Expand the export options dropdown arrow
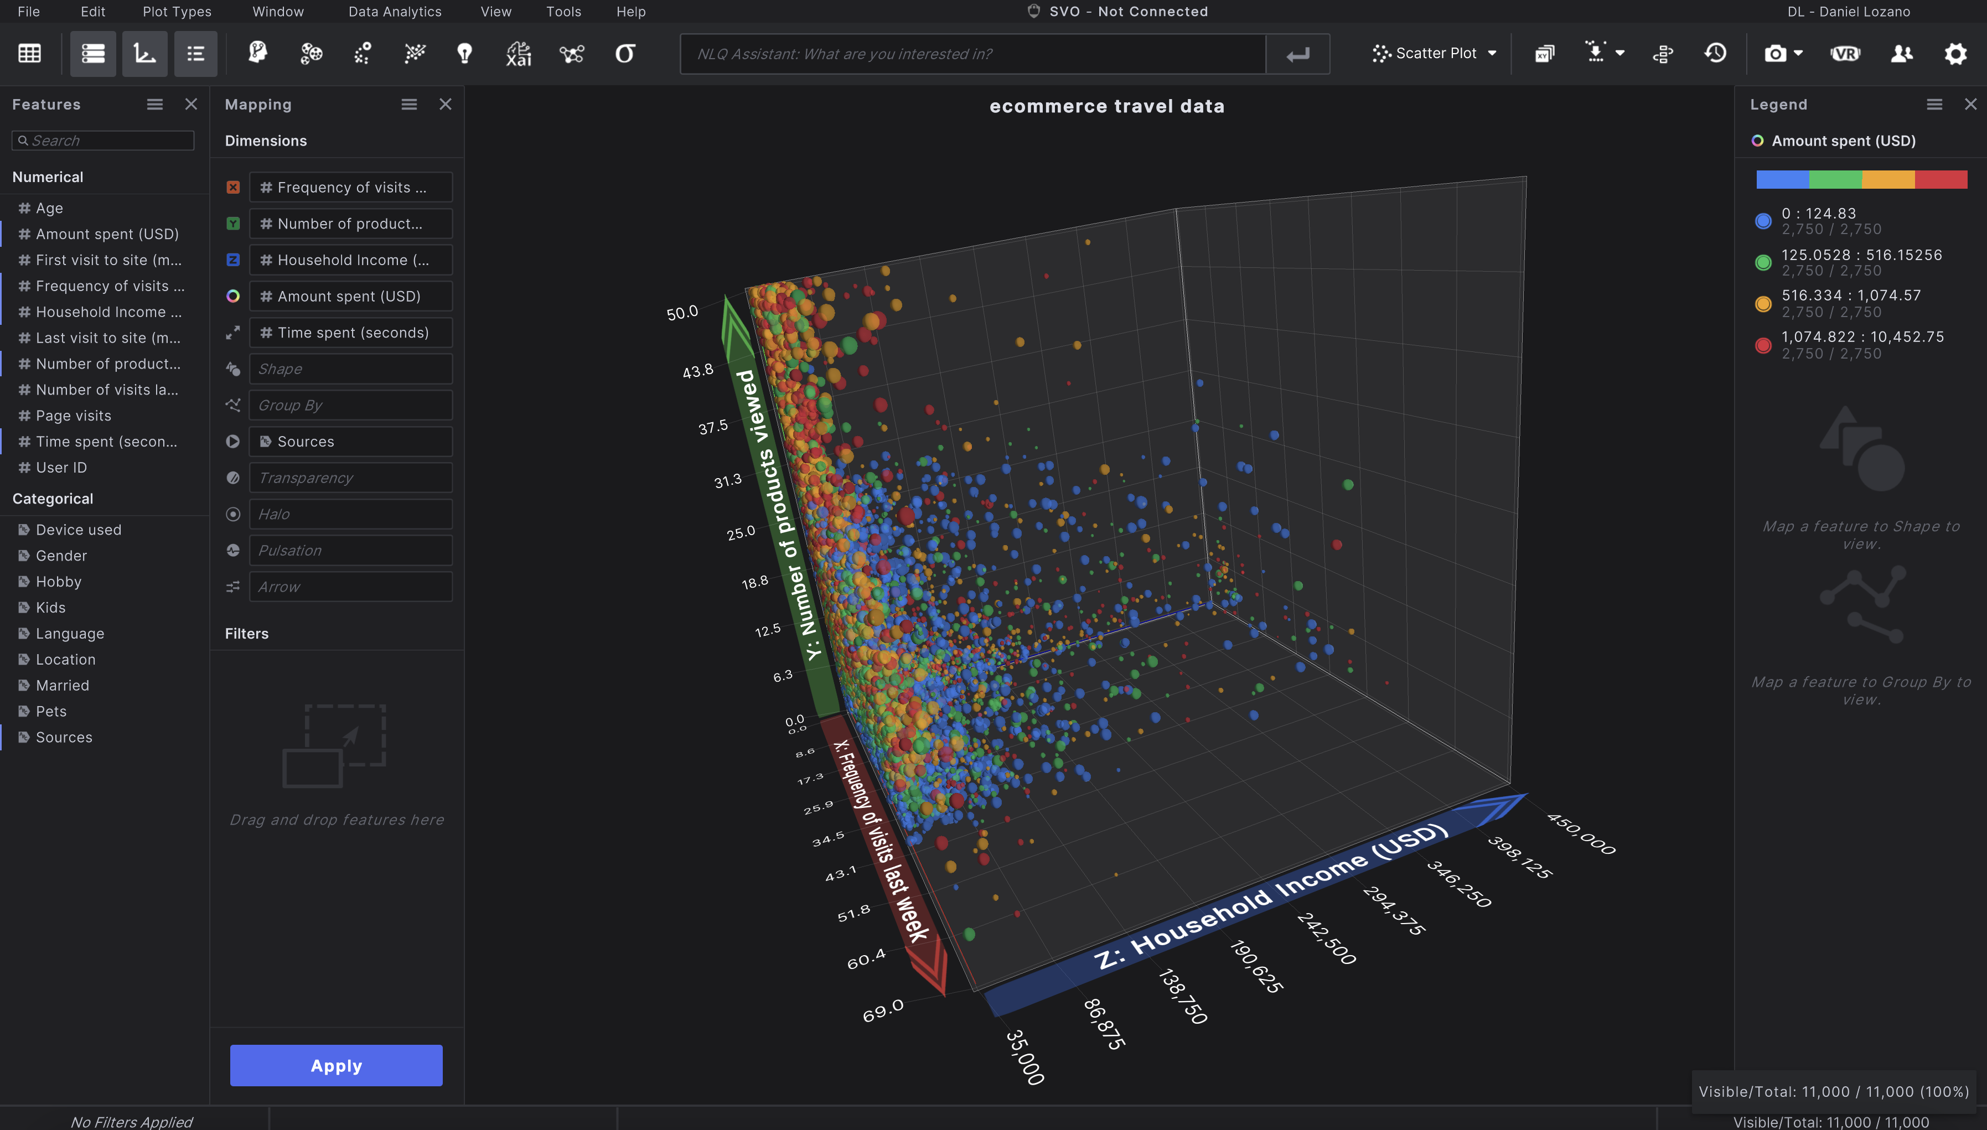Viewport: 1987px width, 1130px height. tap(1621, 54)
